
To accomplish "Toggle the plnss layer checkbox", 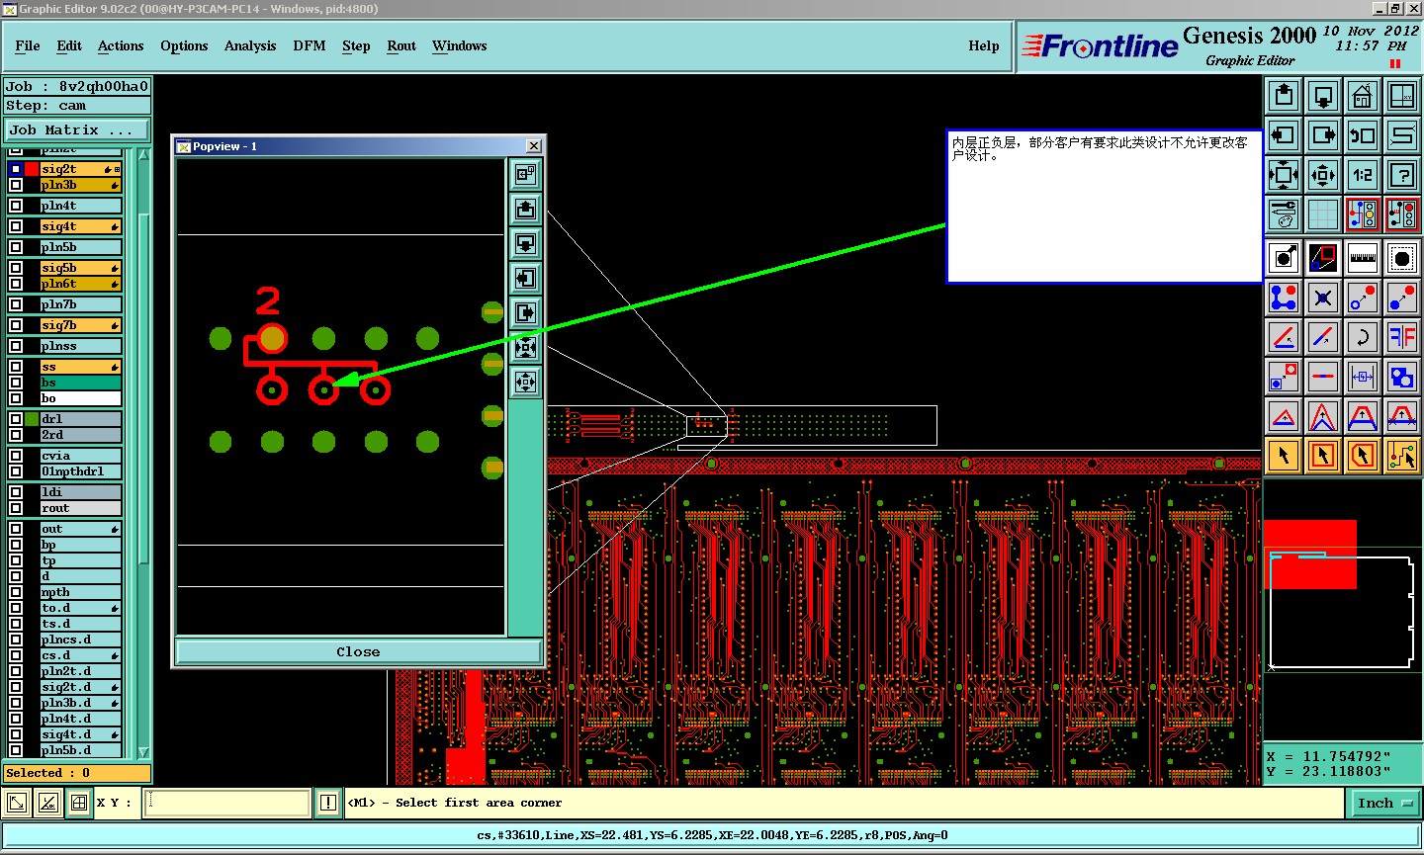I will 16,346.
